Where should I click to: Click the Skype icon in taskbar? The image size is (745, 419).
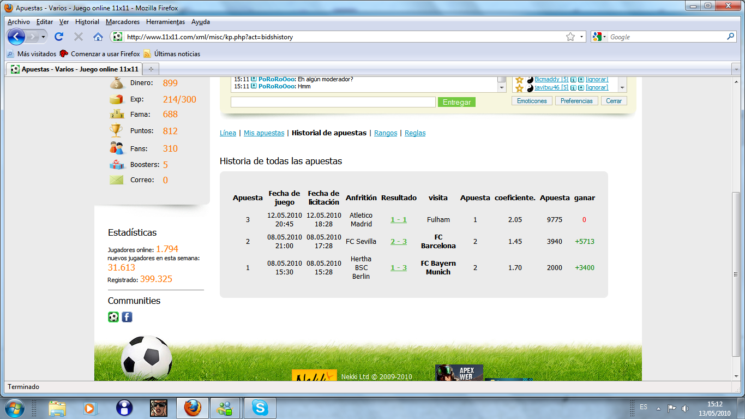coord(260,408)
